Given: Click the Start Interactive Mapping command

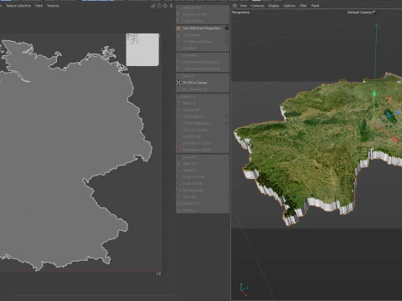Looking at the screenshot, I should click(x=201, y=62).
